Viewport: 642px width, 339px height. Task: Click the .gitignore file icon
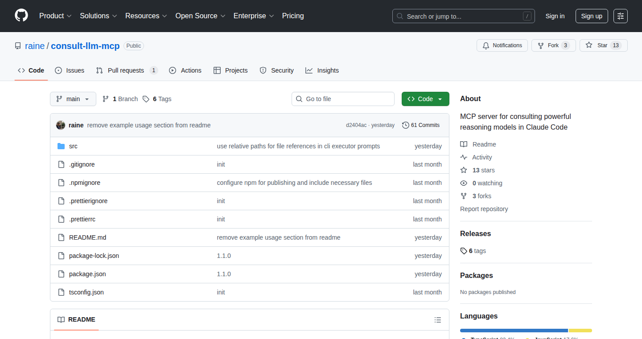point(61,164)
